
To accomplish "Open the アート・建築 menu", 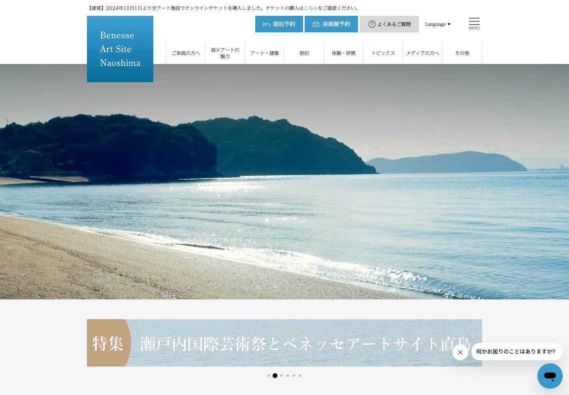I will (265, 53).
